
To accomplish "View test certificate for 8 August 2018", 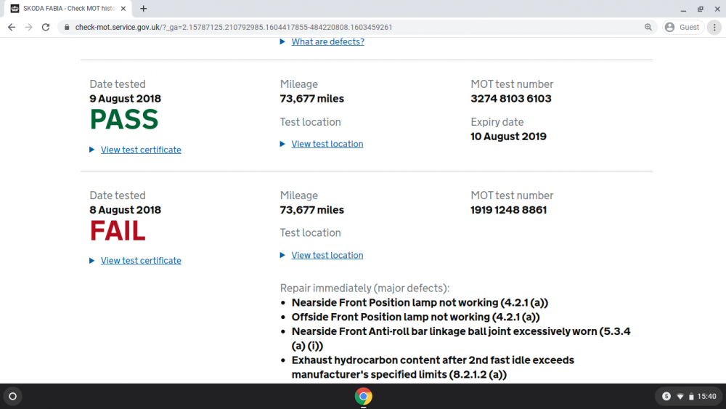I will (x=141, y=260).
